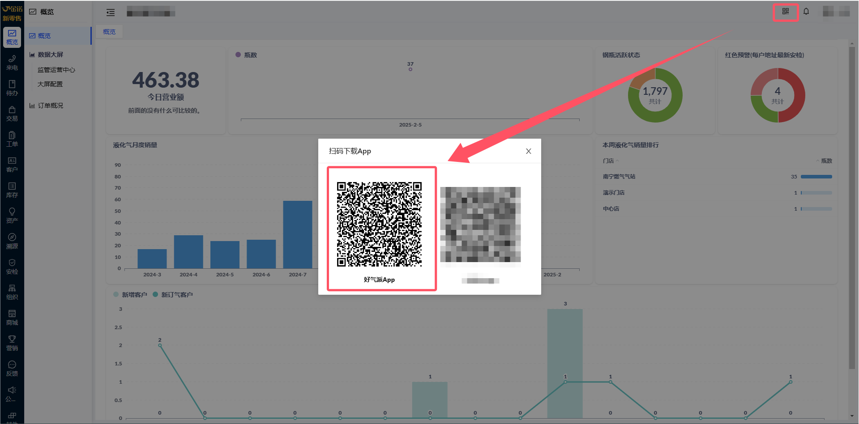Open the 溯源 compass icon
Viewport: 859px width, 424px height.
(x=12, y=241)
